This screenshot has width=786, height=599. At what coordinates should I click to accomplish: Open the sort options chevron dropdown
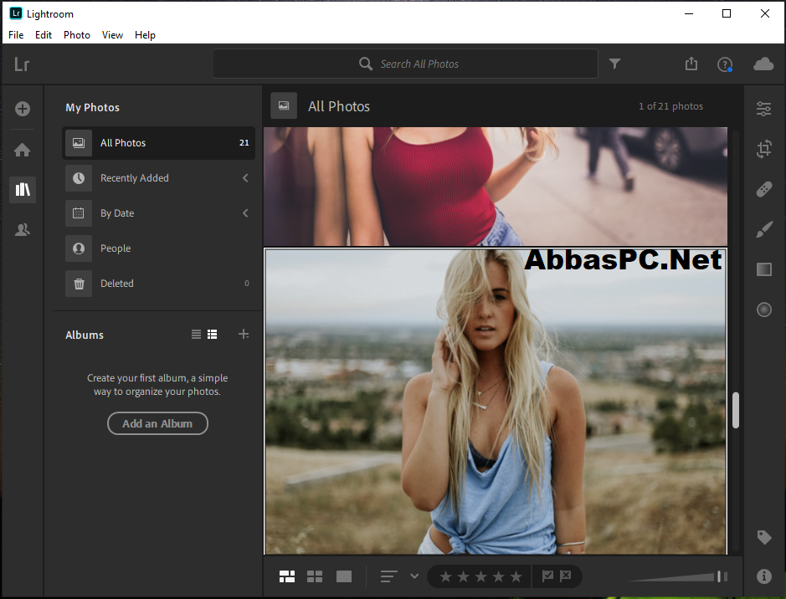point(414,576)
